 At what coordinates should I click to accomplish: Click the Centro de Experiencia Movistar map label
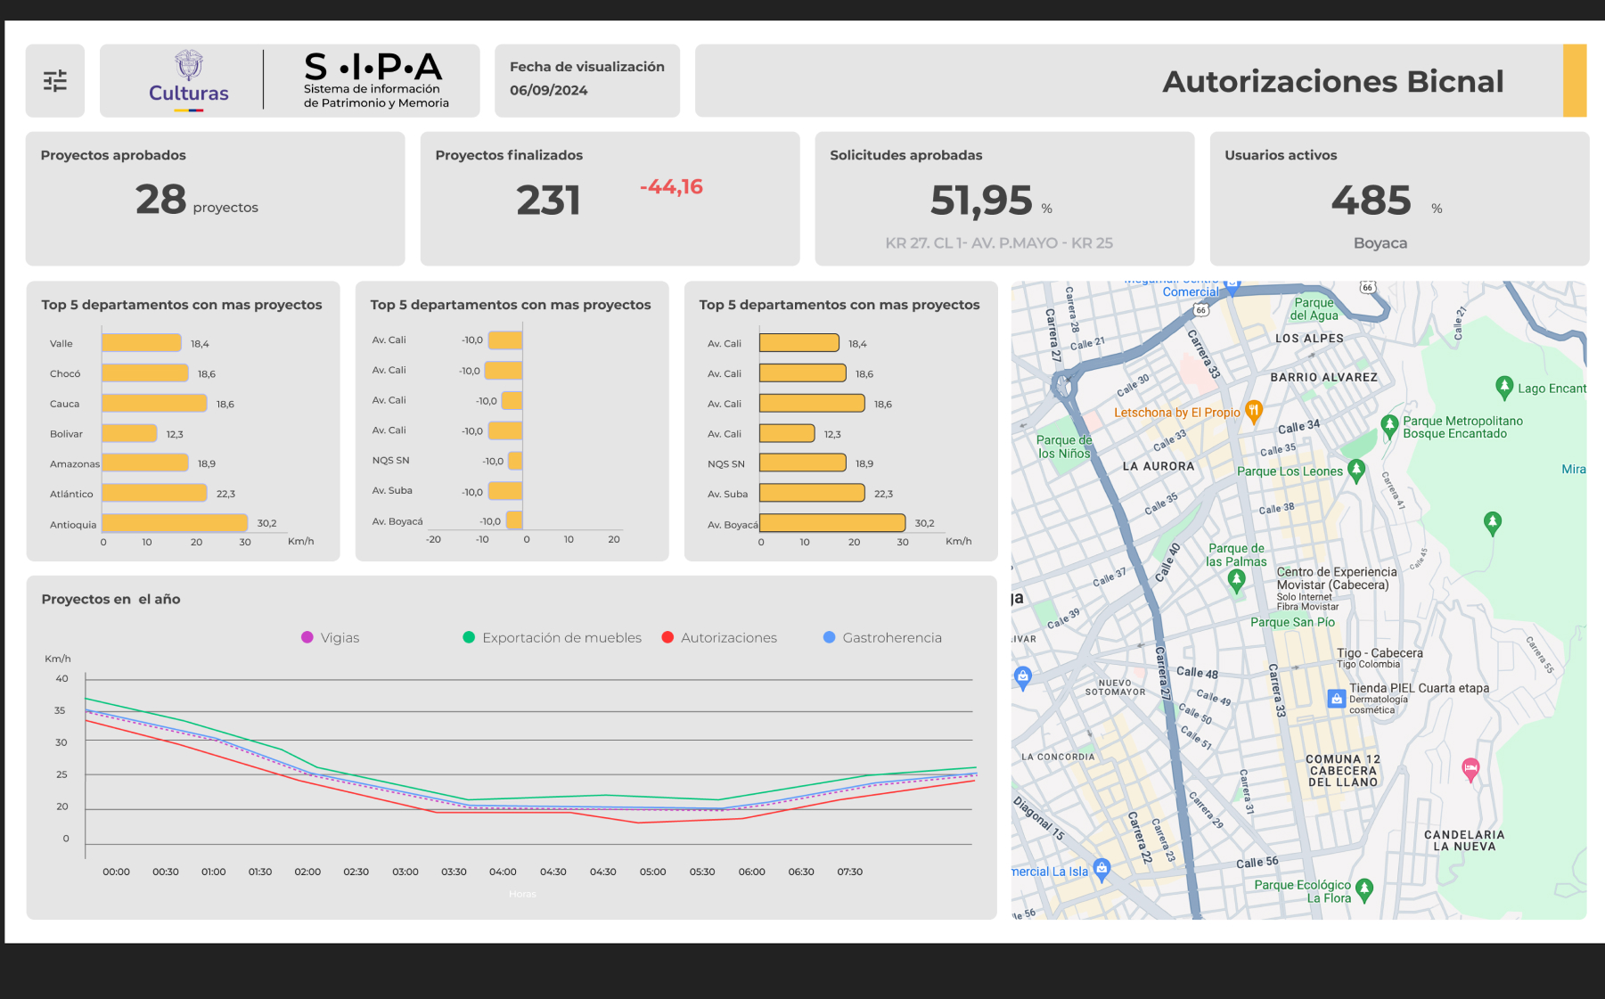point(1337,578)
